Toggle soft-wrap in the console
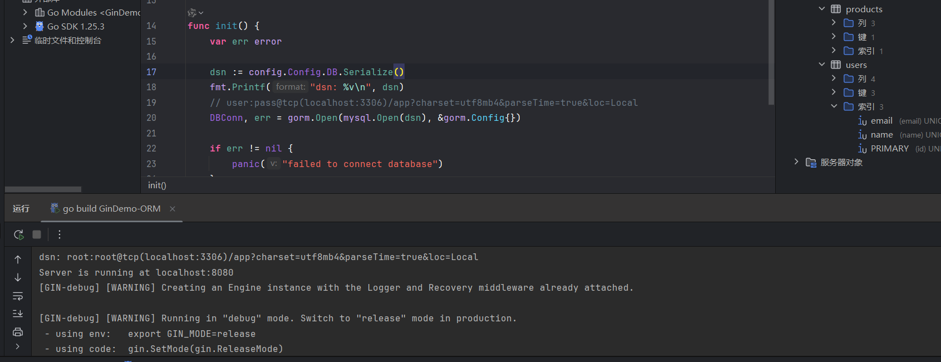This screenshot has height=362, width=941. pyautogui.click(x=18, y=296)
